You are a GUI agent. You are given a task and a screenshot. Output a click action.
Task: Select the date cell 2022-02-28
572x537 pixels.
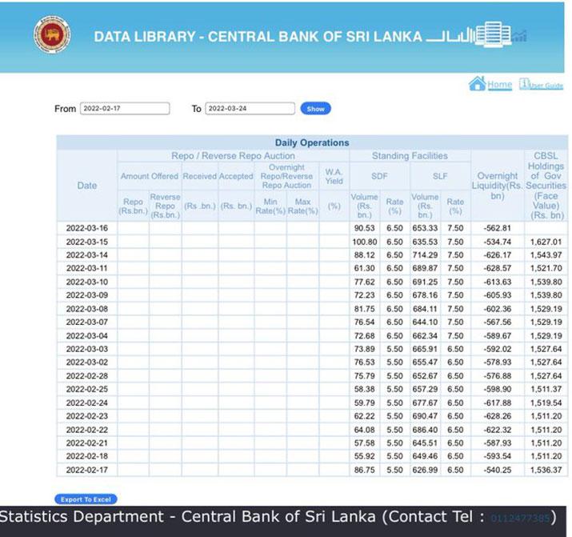(x=87, y=376)
